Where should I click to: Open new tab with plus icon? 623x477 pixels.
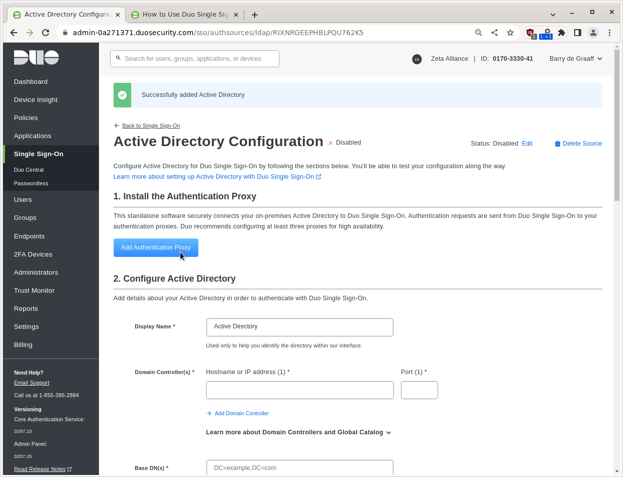(x=255, y=15)
